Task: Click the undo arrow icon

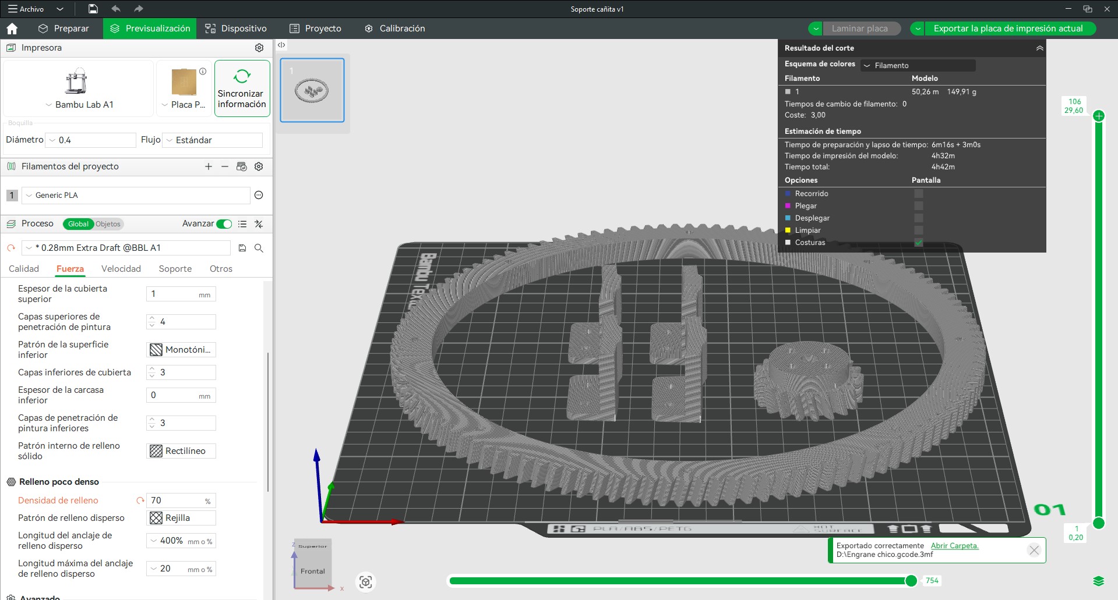Action: click(x=116, y=9)
